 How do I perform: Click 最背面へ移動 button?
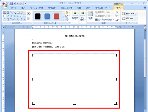coord(103,16)
